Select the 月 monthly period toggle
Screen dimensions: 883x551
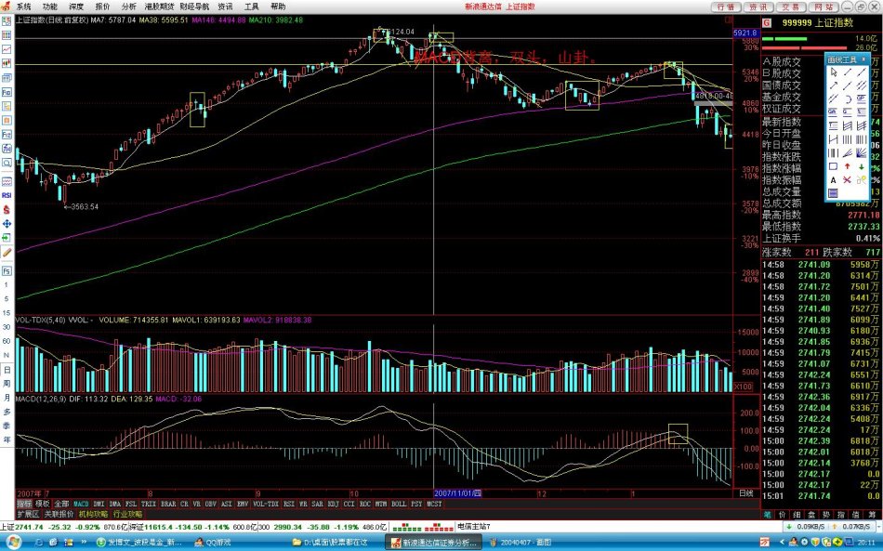[7, 398]
